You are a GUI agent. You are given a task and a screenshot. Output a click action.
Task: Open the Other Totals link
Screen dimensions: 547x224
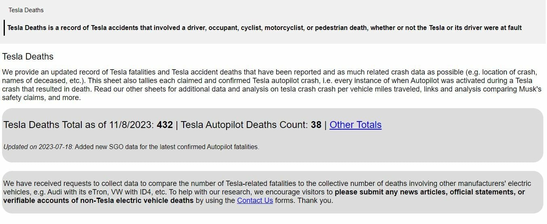point(355,125)
